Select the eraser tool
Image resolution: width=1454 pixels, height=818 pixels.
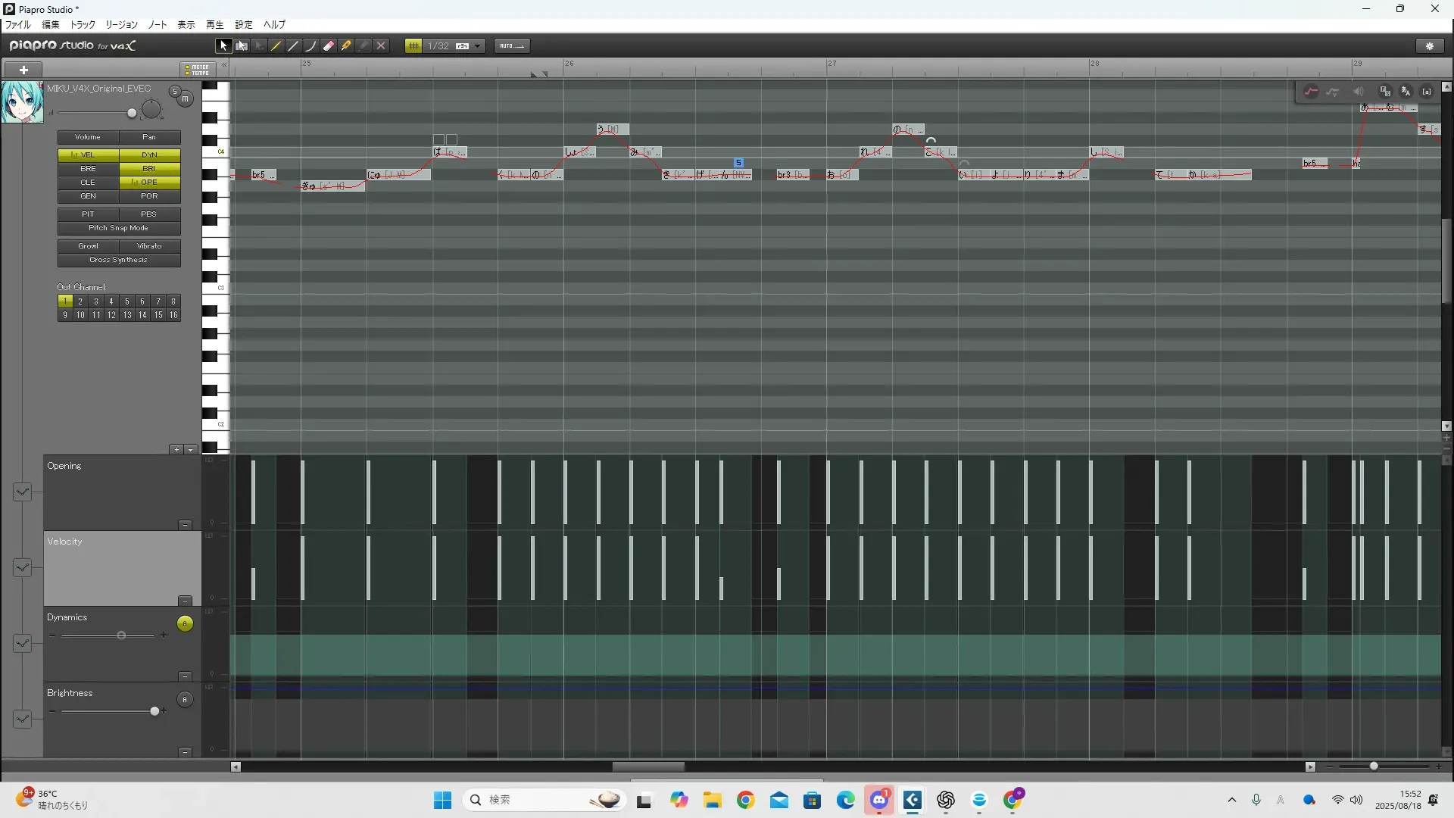pyautogui.click(x=329, y=46)
